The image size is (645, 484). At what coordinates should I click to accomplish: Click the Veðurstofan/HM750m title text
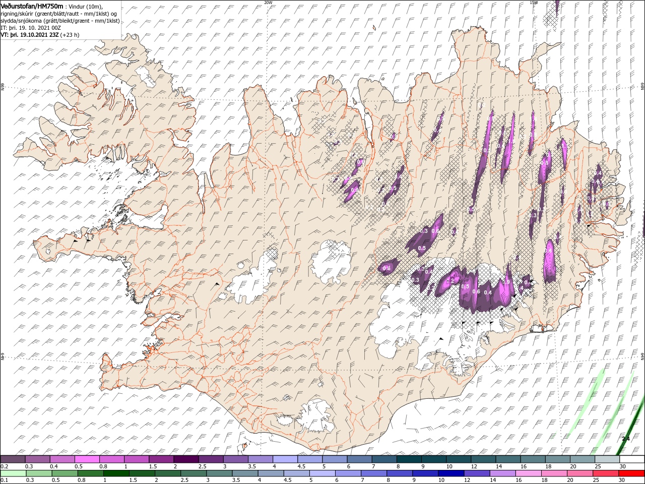point(32,6)
